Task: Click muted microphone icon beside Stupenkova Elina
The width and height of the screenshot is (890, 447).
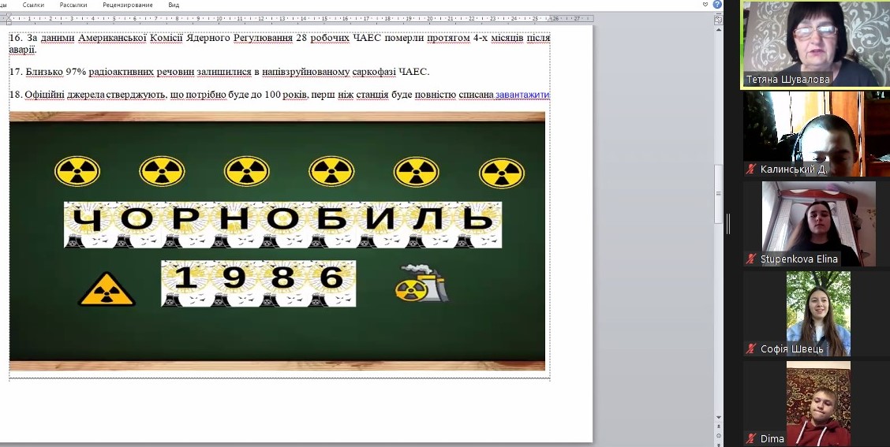Action: (751, 259)
